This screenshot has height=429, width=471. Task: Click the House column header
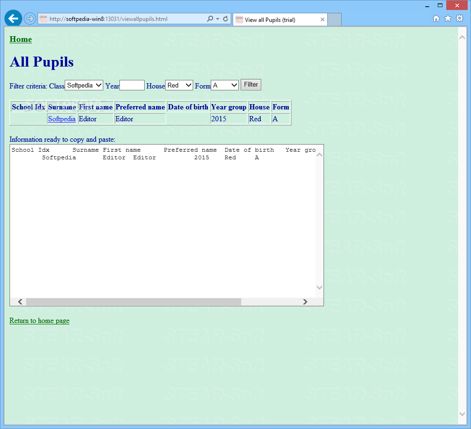coord(260,107)
